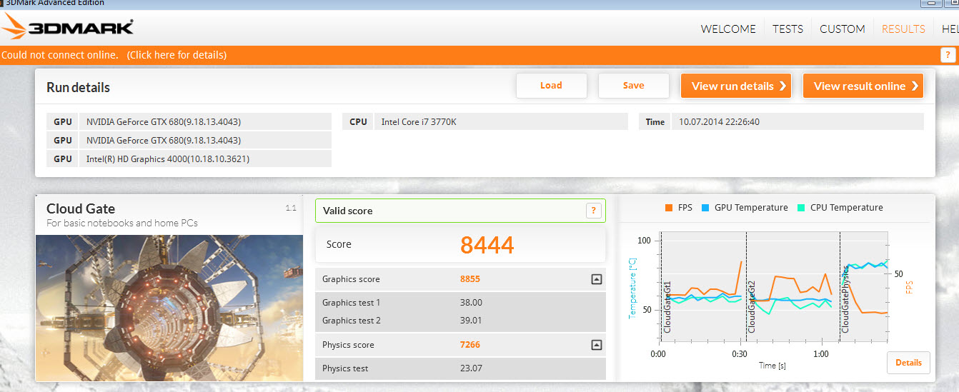Viewport: 959px width, 392px height.
Task: Switch to the RESULTS tab
Action: [x=903, y=29]
